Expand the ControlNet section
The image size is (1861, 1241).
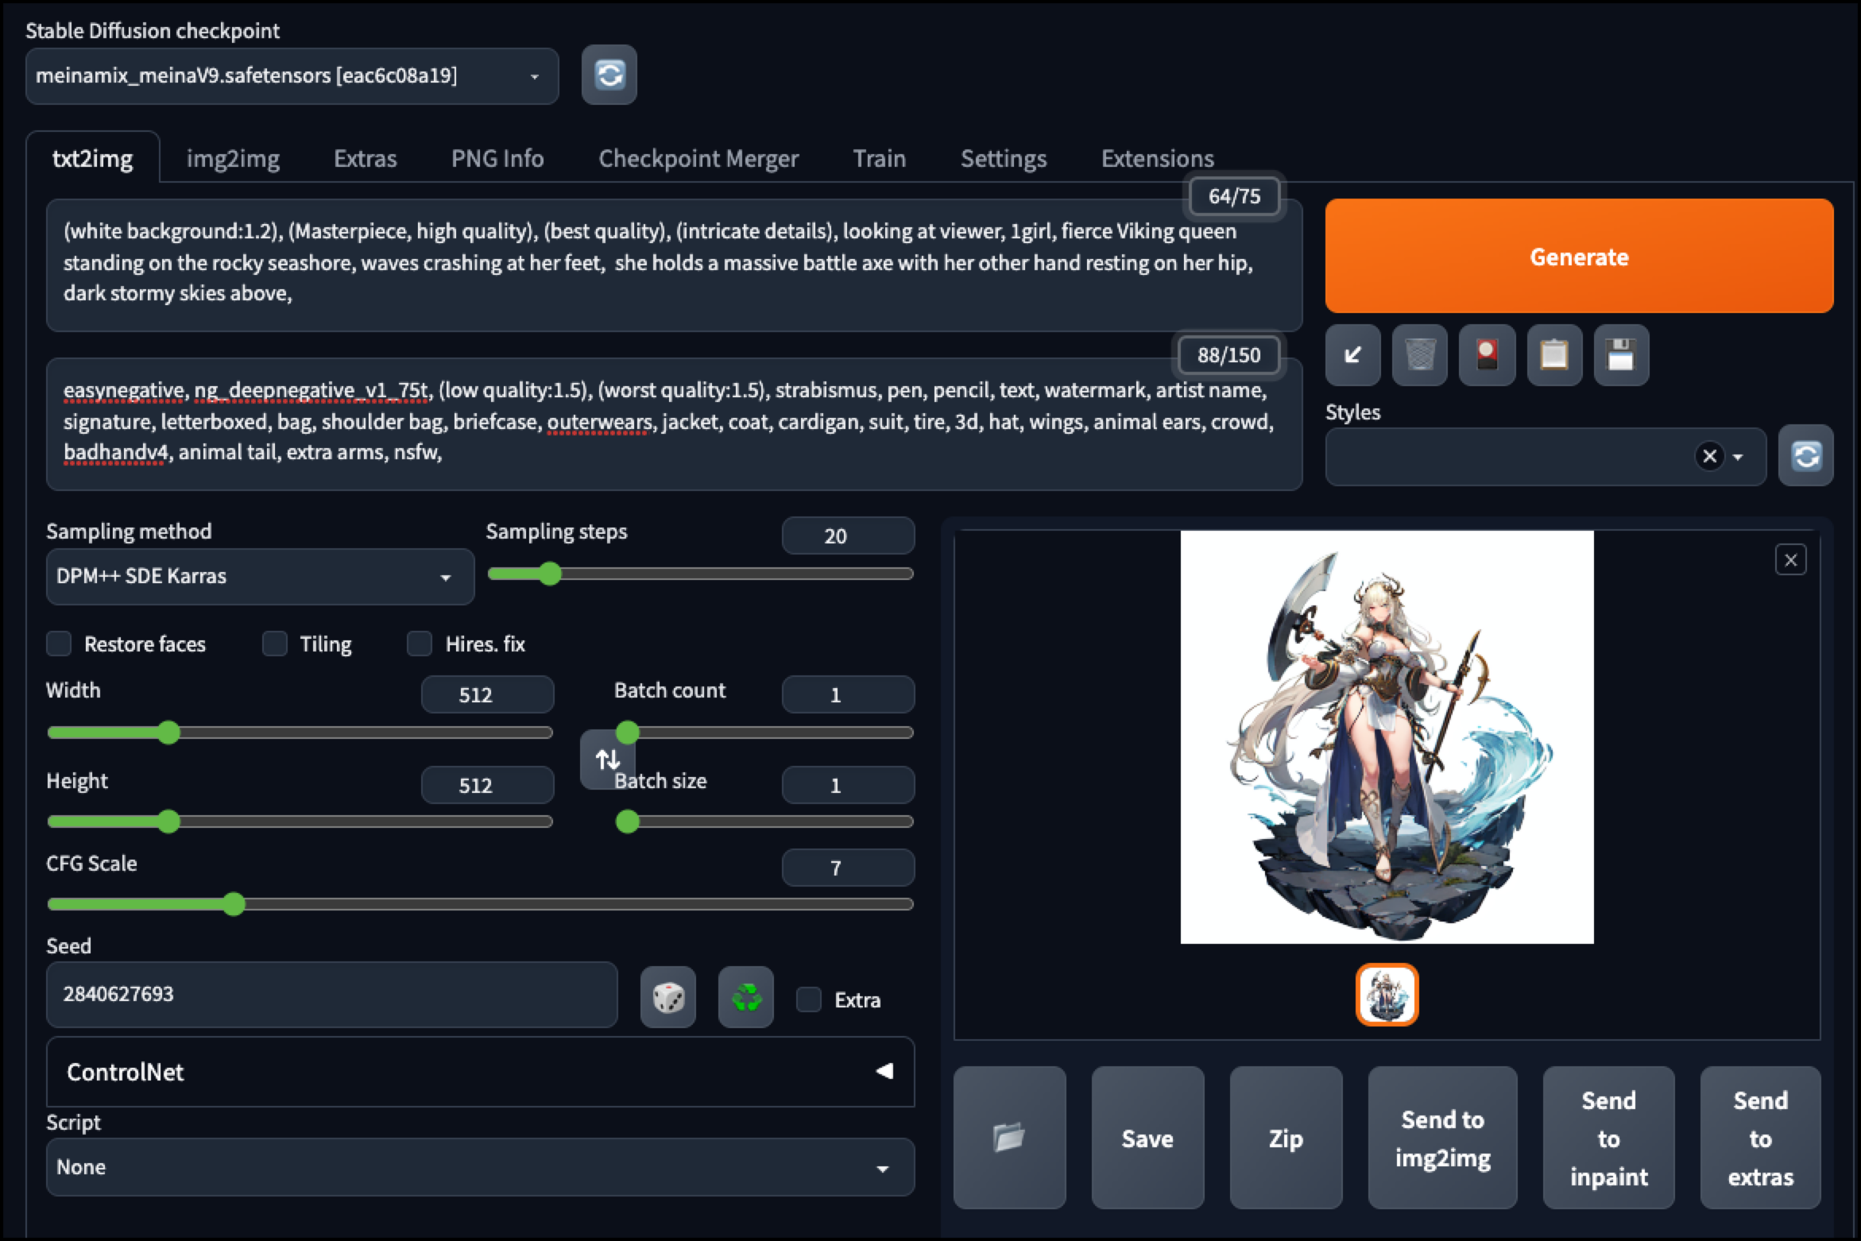480,1072
